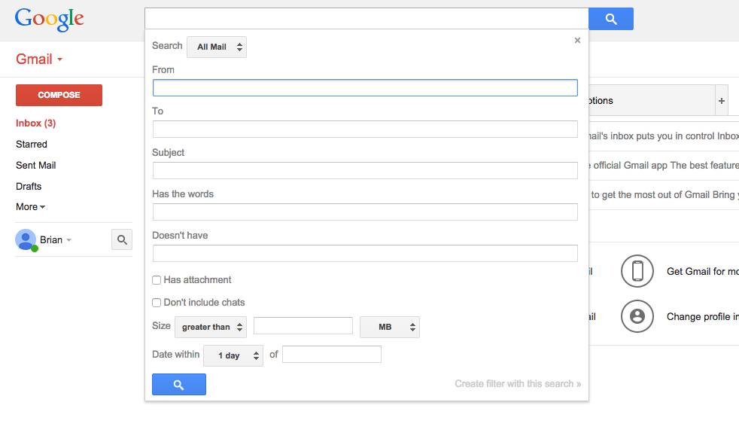Click the blue search button beside the top search bar

[611, 19]
